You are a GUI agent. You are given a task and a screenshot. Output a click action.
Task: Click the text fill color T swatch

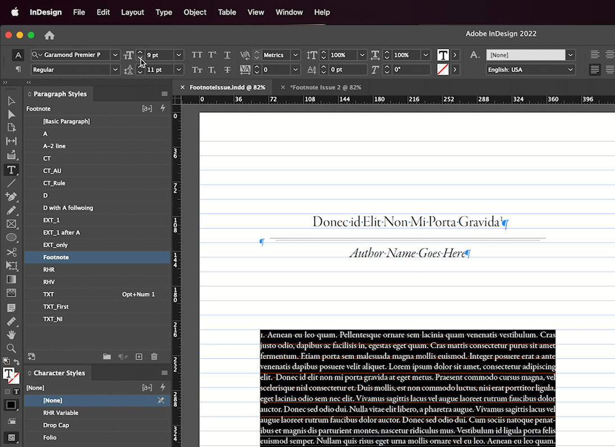click(x=443, y=55)
